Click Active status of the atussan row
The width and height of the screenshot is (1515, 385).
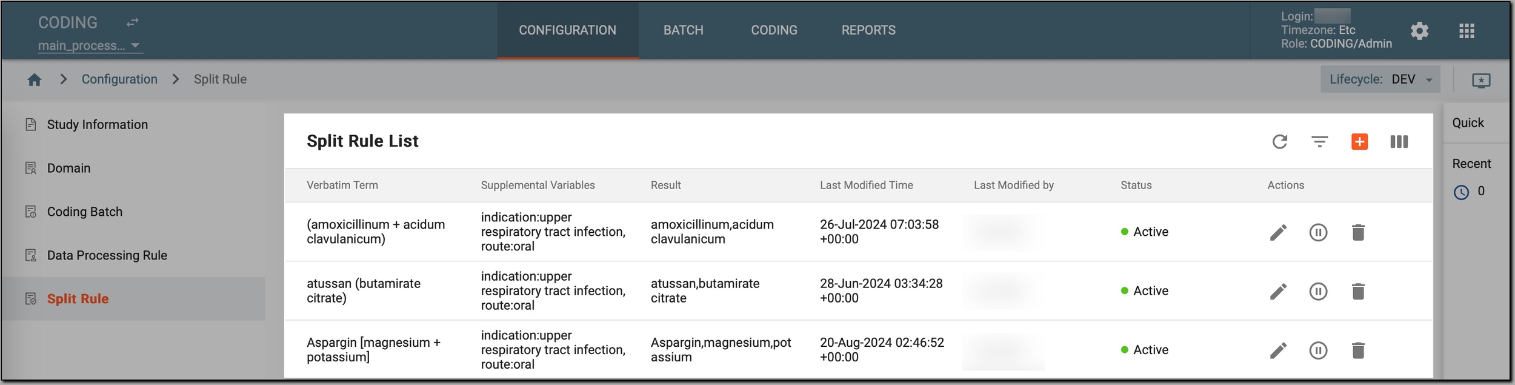[x=1144, y=291]
